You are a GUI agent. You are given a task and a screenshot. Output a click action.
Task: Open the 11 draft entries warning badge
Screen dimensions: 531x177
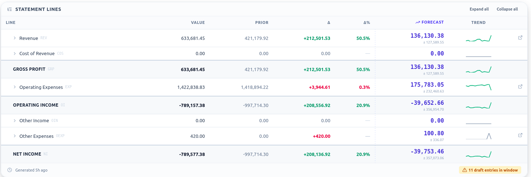(490, 170)
